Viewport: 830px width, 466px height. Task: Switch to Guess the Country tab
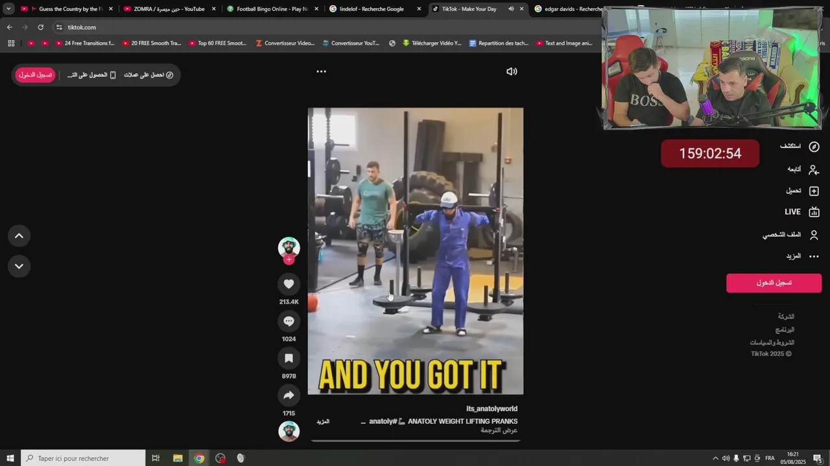tap(67, 9)
